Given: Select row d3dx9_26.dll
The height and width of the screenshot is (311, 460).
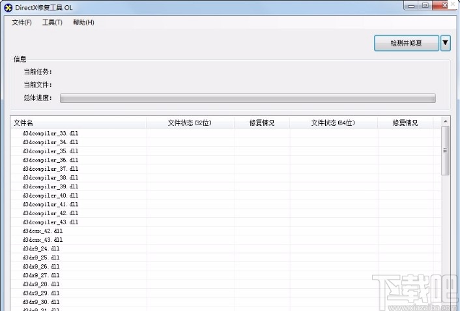Looking at the screenshot, I should 226,267.
